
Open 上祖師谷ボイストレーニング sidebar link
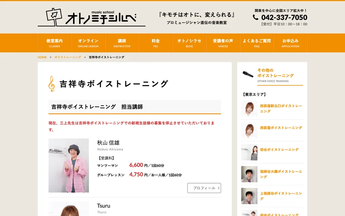[x=281, y=196]
